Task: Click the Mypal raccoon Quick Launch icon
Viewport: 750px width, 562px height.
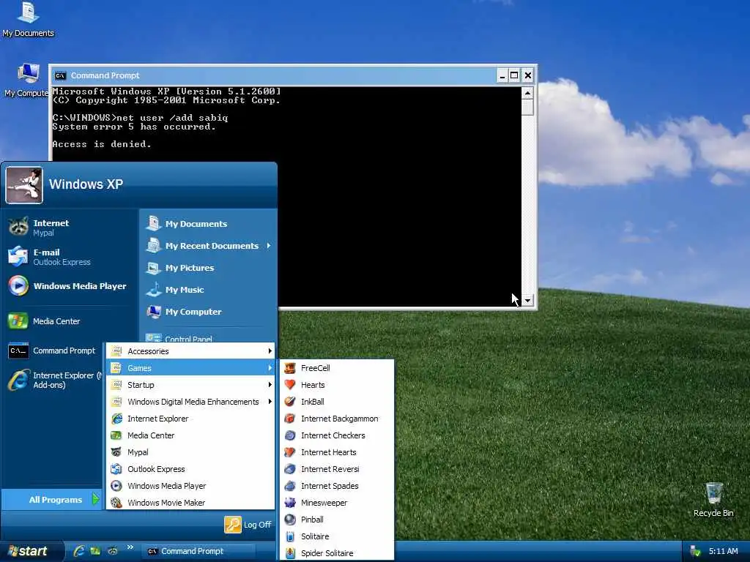Action: [112, 551]
